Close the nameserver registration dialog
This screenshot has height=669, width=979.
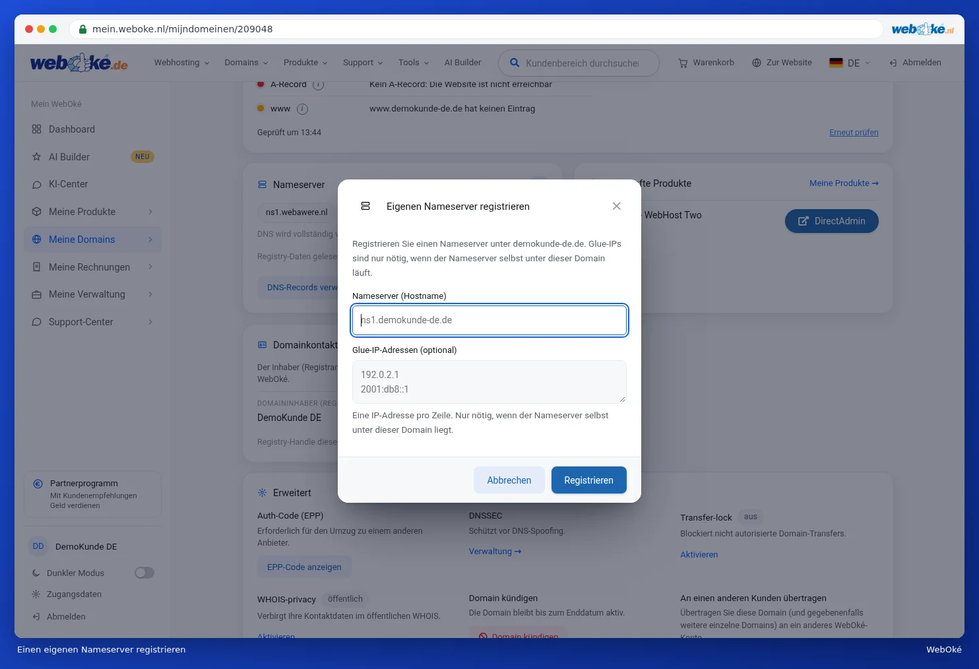tap(616, 207)
